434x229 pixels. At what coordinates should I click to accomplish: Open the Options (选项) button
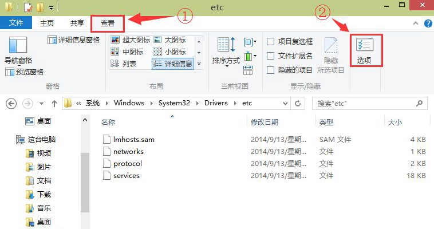coord(364,51)
